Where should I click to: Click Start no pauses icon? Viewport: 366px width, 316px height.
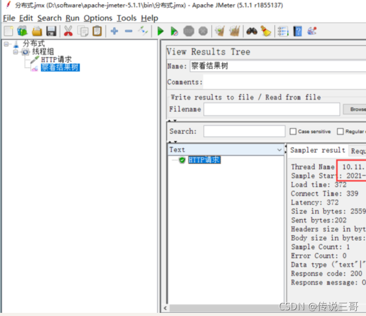pyautogui.click(x=174, y=31)
